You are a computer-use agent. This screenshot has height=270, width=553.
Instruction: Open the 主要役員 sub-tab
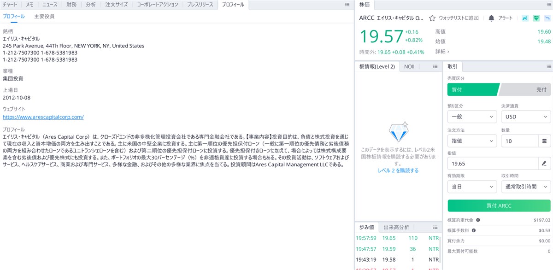point(44,17)
